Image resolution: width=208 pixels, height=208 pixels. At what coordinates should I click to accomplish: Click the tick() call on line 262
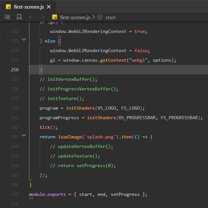point(49,127)
